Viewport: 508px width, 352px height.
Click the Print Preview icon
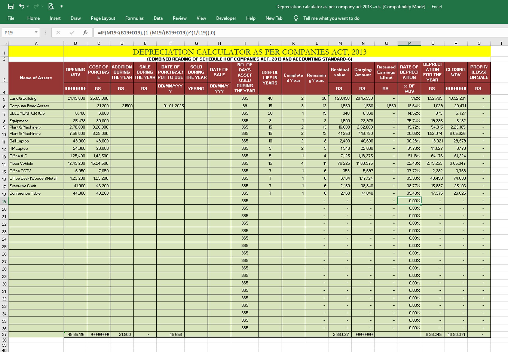click(51, 6)
